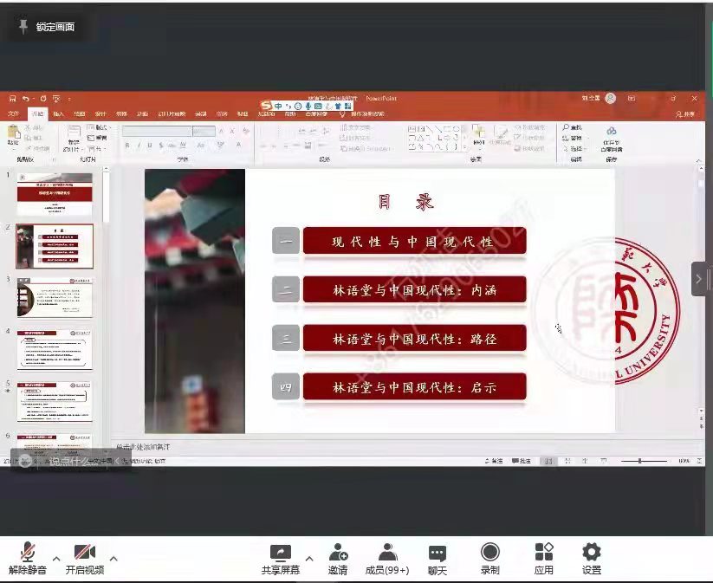Screen dimensions: 713x583
Task: Switch to the 插入 ribbon tab
Action: 58,113
